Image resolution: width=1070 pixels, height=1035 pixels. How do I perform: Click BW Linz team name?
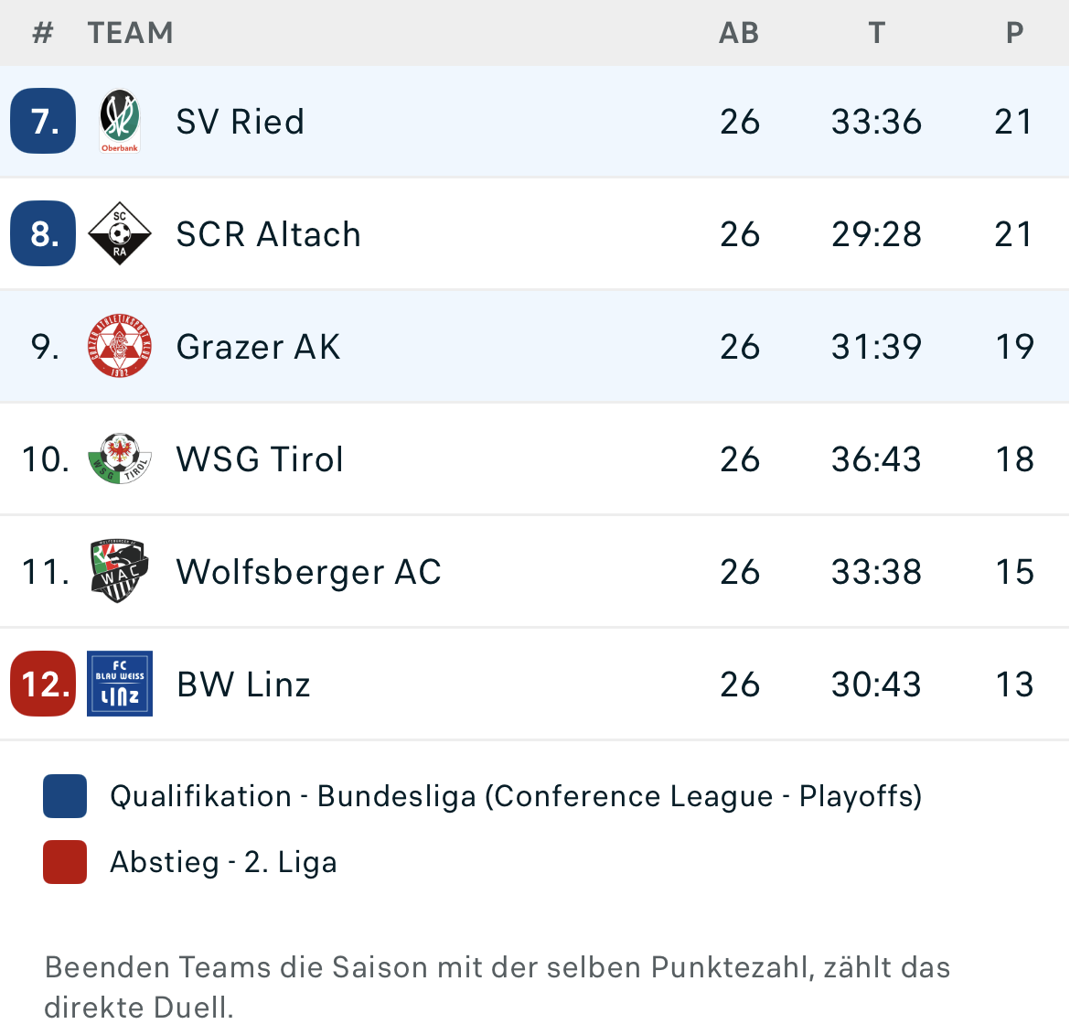tap(243, 685)
